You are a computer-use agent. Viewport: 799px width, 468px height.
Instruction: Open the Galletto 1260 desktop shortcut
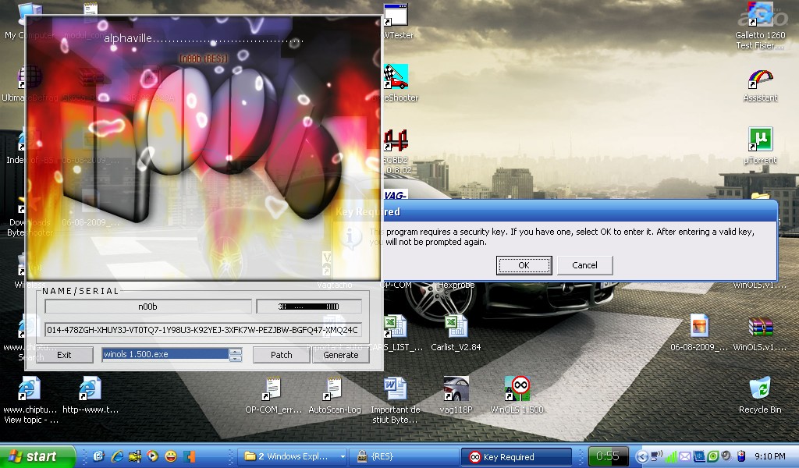click(760, 16)
